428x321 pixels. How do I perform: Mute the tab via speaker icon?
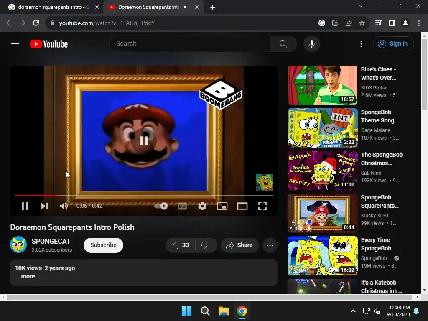(186, 7)
